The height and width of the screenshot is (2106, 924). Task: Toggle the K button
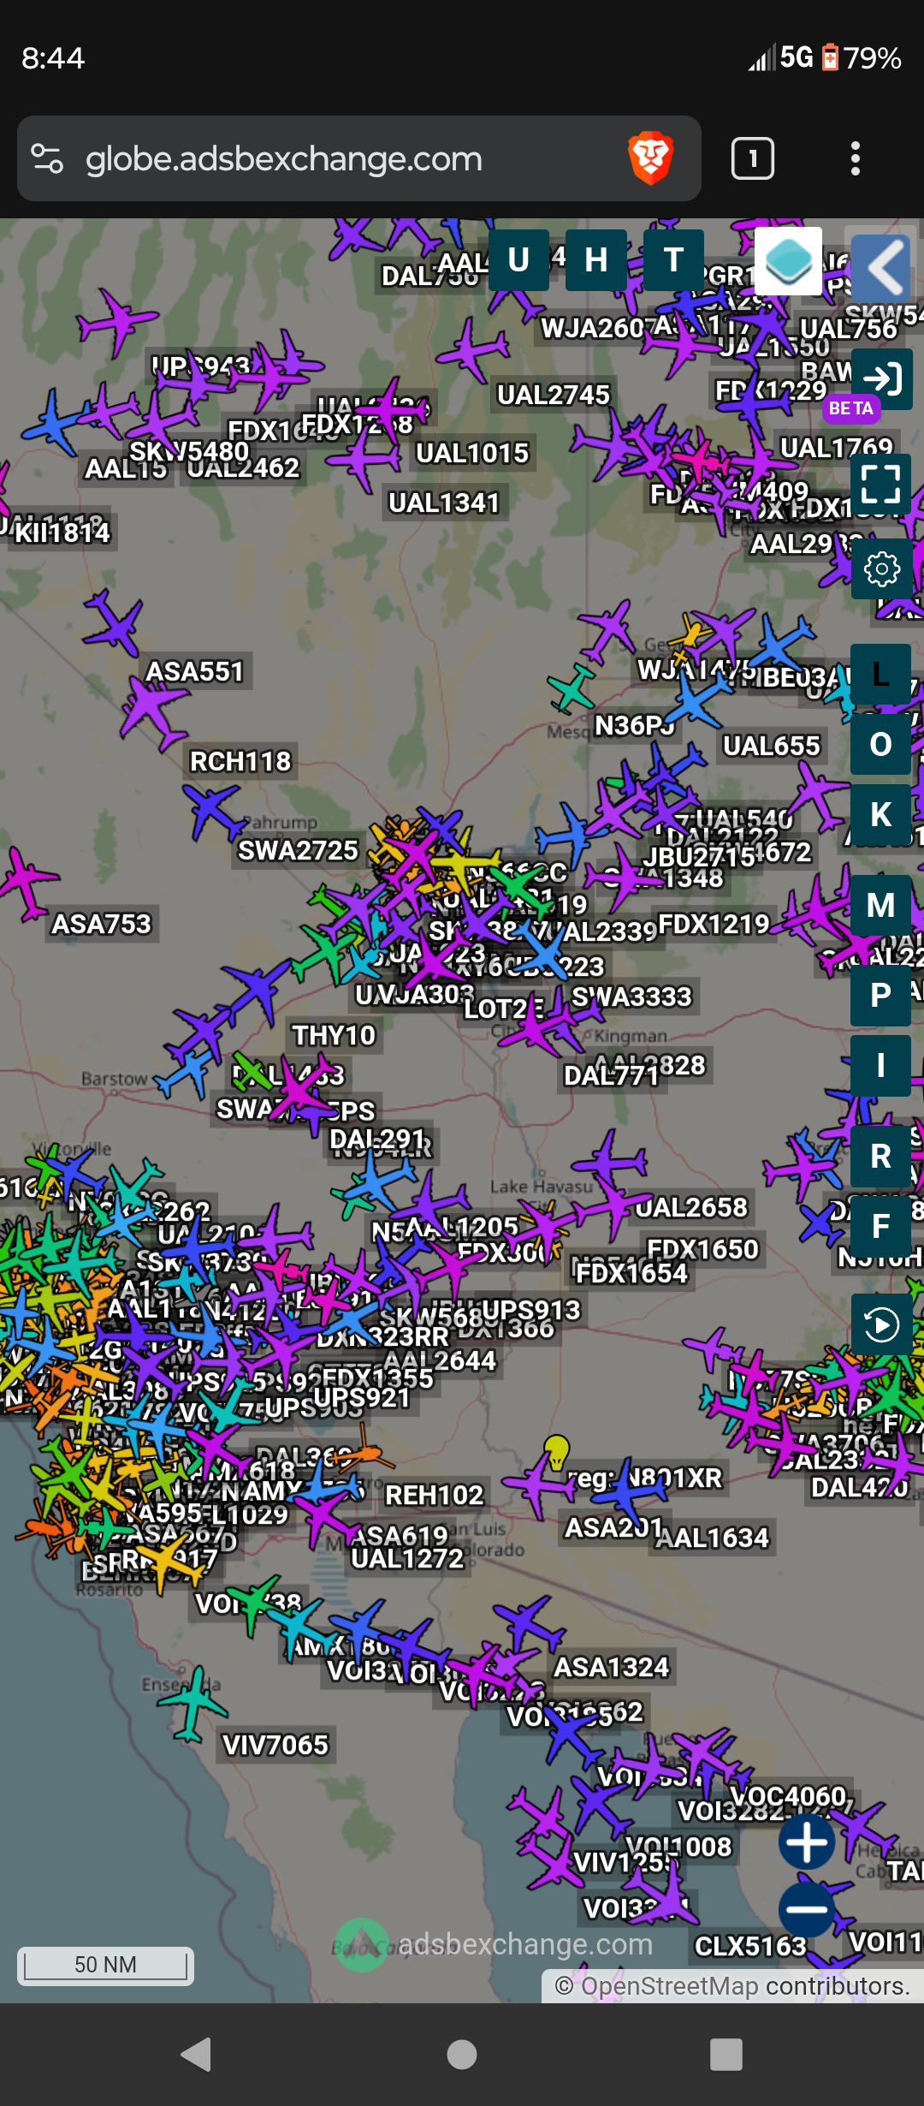click(880, 814)
